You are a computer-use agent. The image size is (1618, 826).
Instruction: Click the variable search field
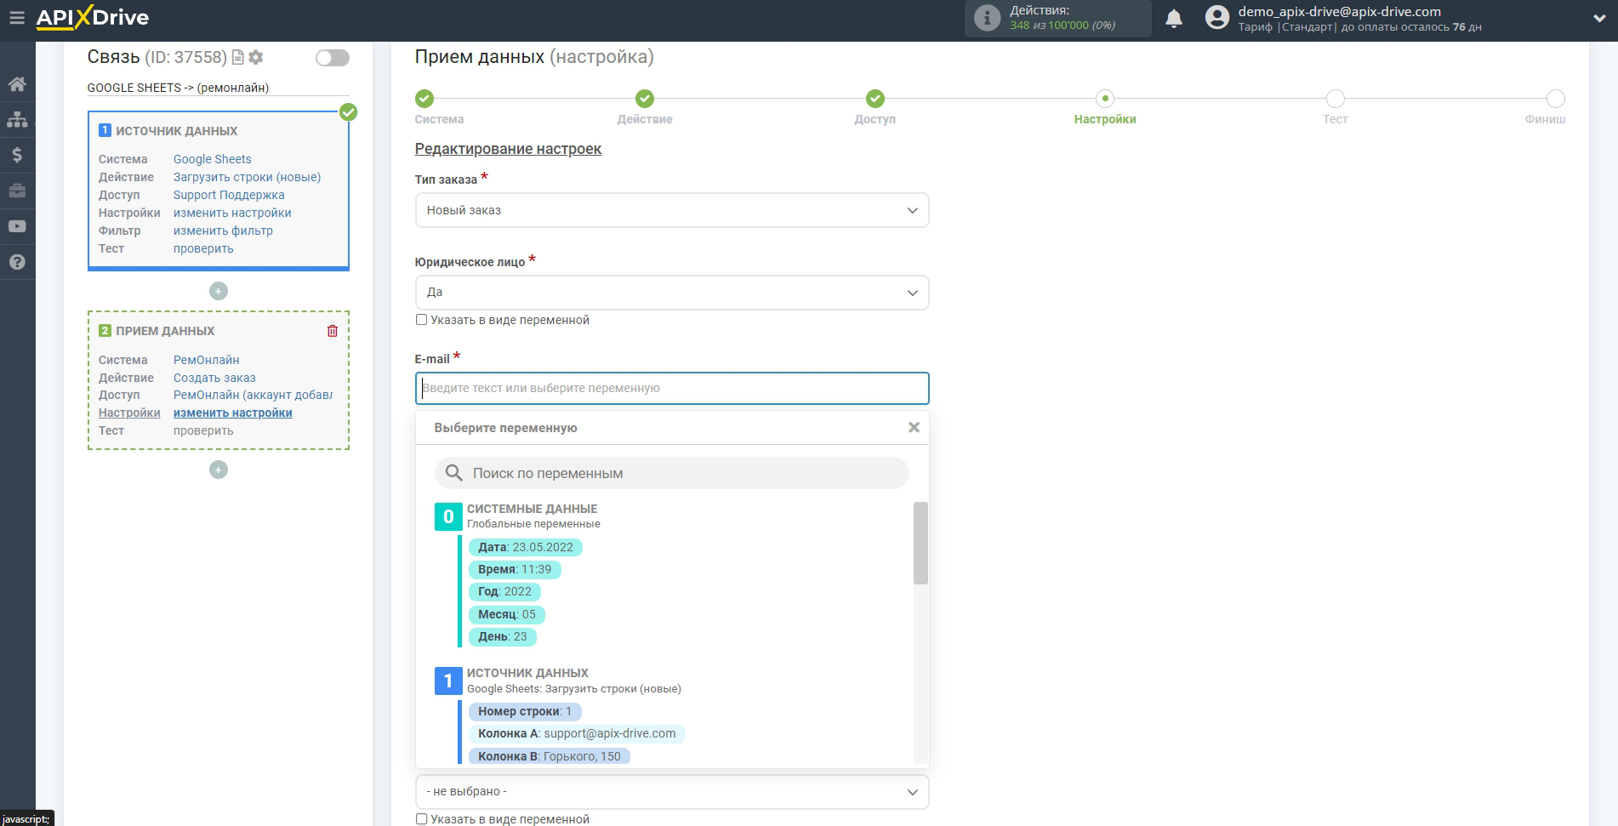[672, 473]
